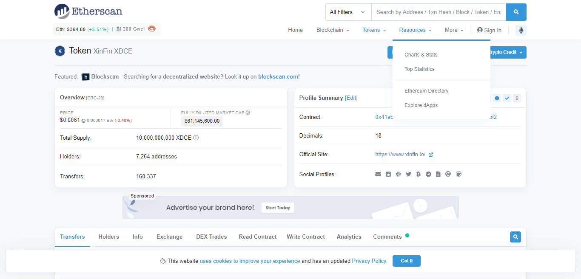Open the Bitcointalk social profile icon
The width and height of the screenshot is (581, 279).
coord(419,174)
